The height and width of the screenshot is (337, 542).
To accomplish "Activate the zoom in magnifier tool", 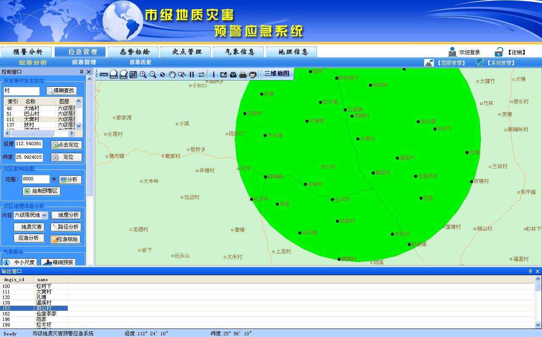I will coord(143,75).
